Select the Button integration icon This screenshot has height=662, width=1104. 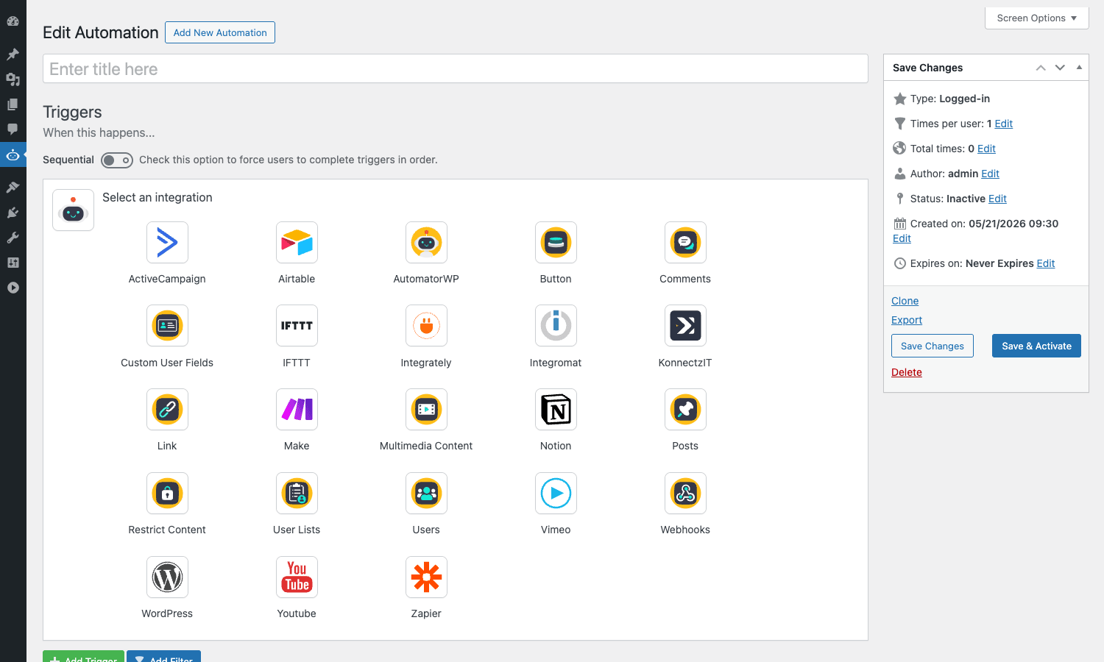coord(556,242)
